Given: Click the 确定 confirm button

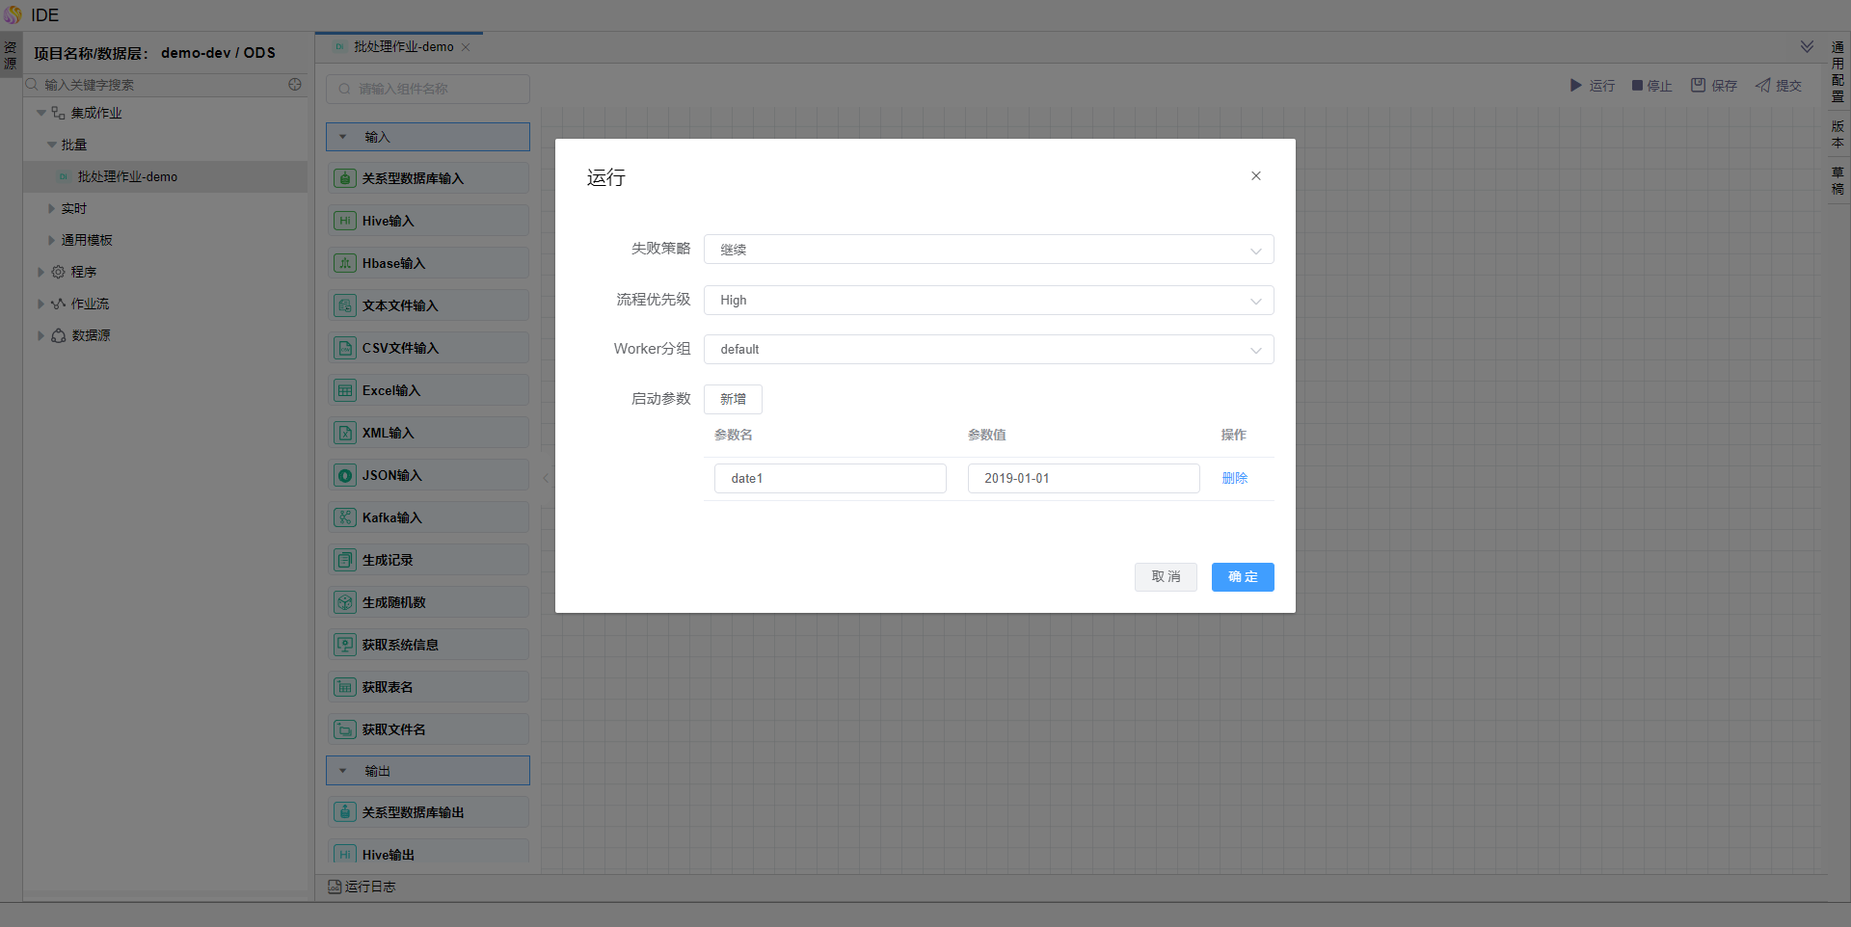Looking at the screenshot, I should coord(1242,577).
